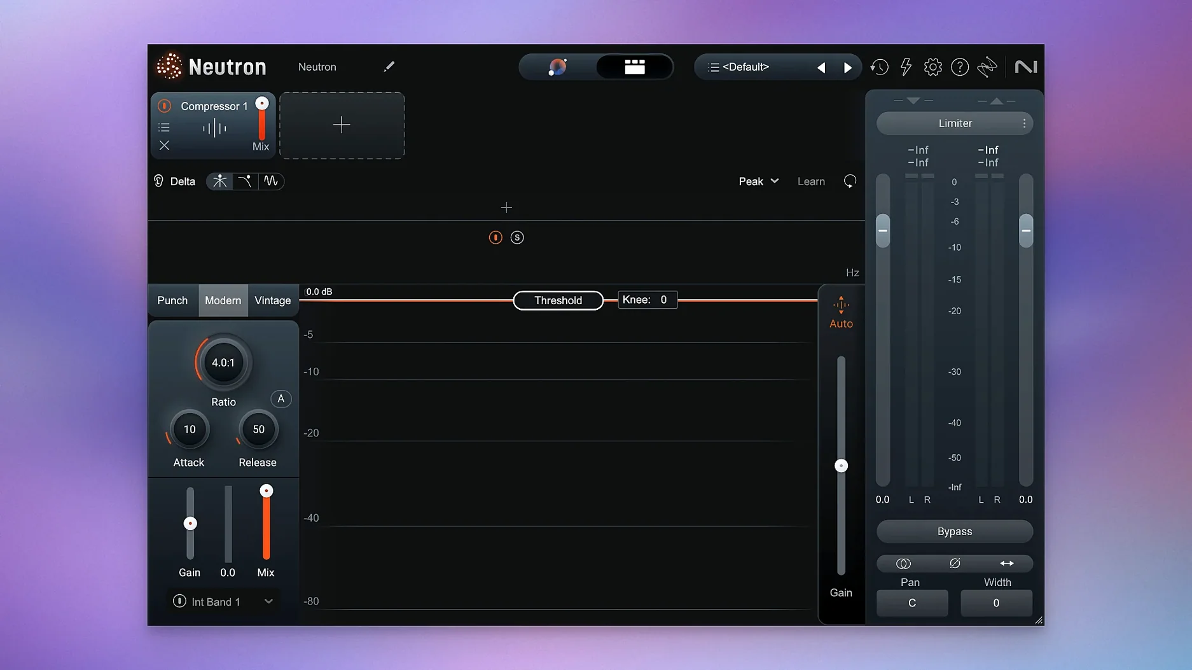1192x670 pixels.
Task: Go to the next preset arrow
Action: [847, 67]
